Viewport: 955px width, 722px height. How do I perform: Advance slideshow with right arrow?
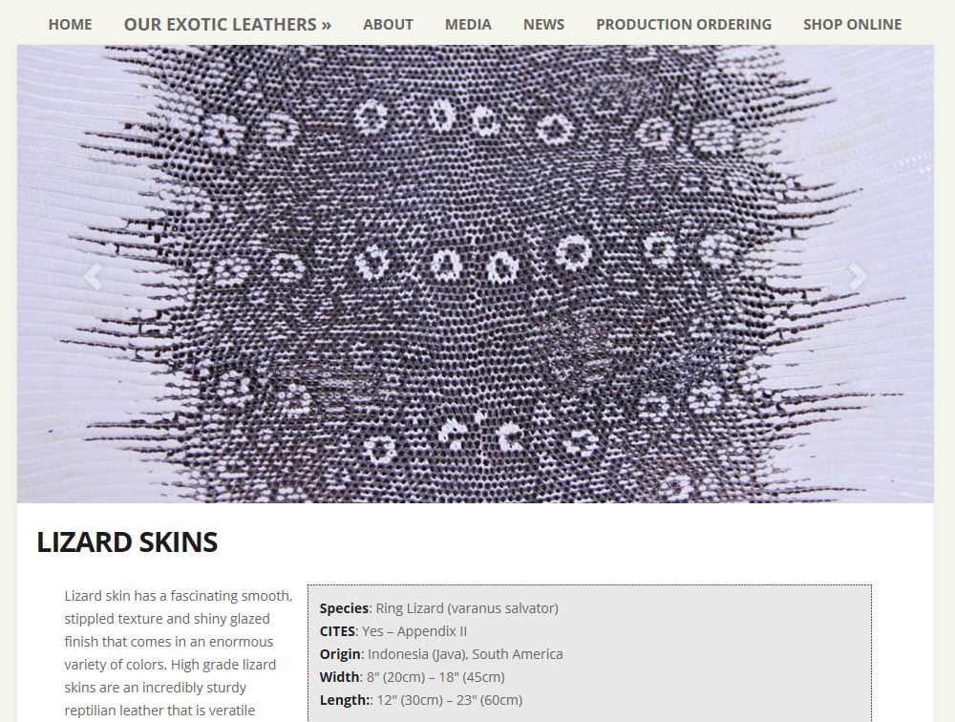858,277
